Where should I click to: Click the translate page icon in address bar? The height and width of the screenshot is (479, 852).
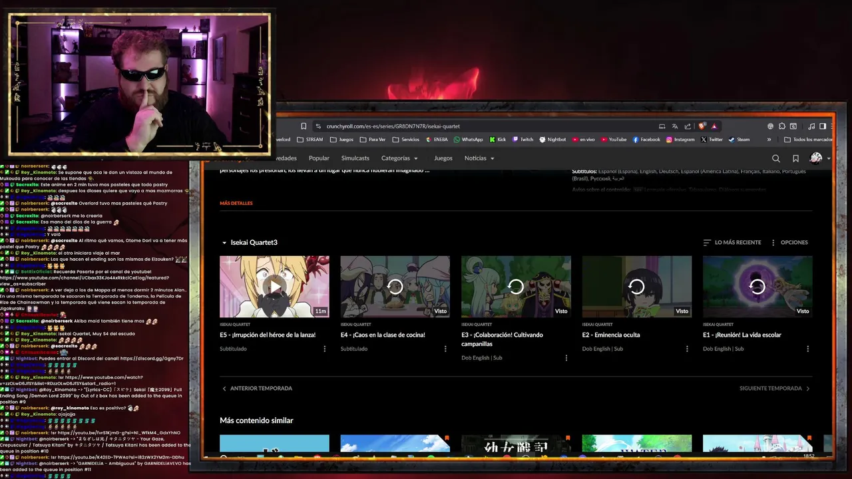coord(675,126)
